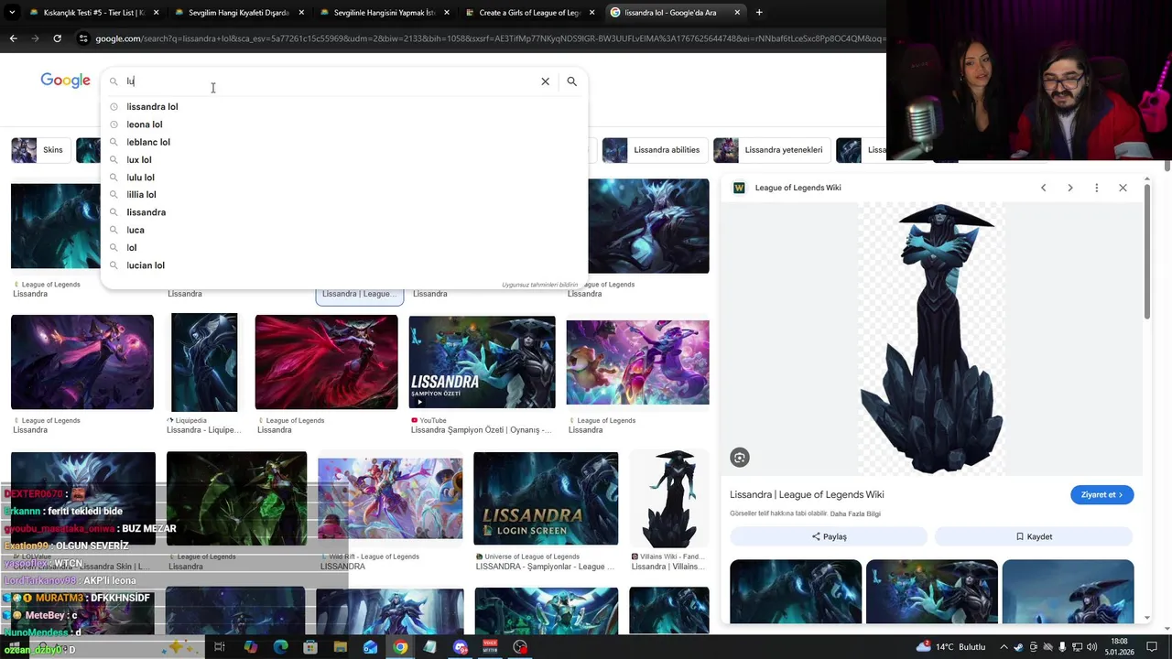Show previous image in preview panel

pos(1043,188)
